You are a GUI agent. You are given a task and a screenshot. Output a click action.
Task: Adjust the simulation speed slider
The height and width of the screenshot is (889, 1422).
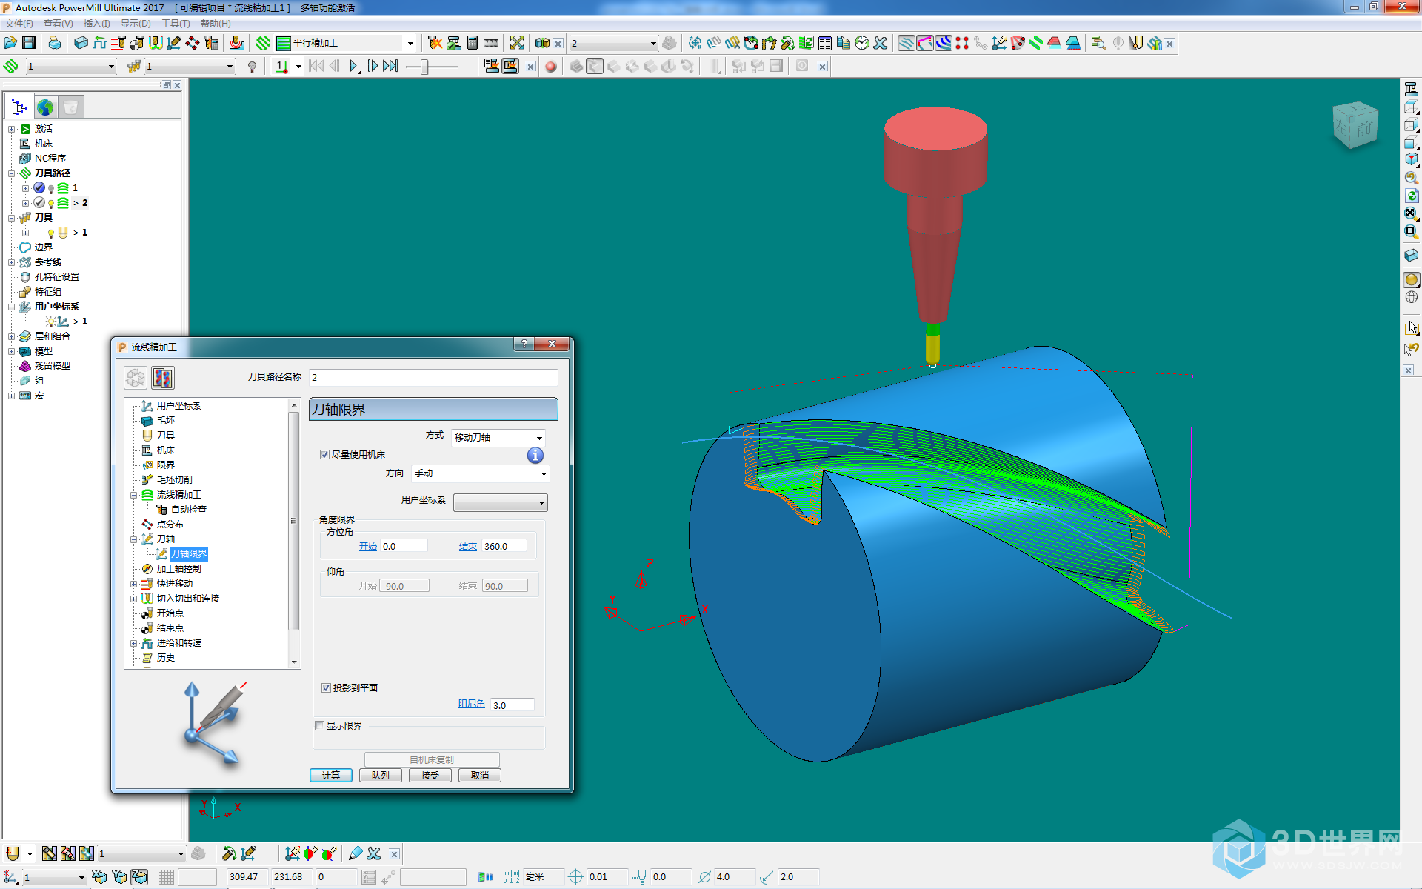coord(424,67)
